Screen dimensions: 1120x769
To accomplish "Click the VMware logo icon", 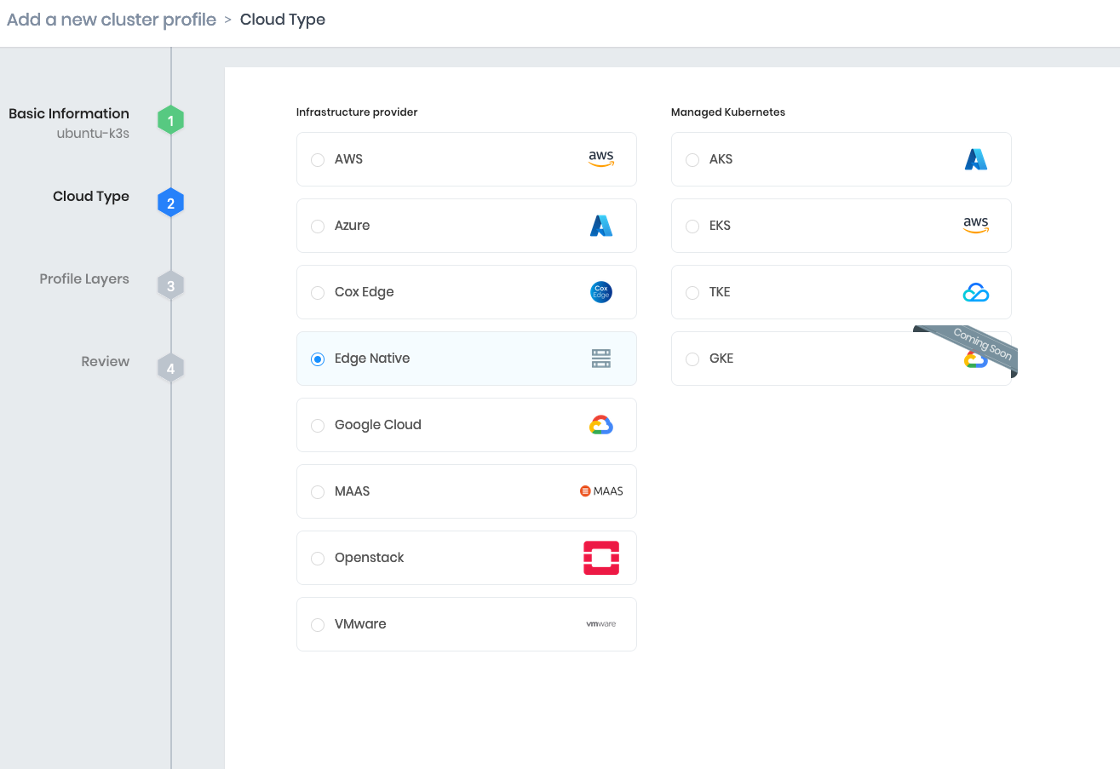I will pos(601,624).
